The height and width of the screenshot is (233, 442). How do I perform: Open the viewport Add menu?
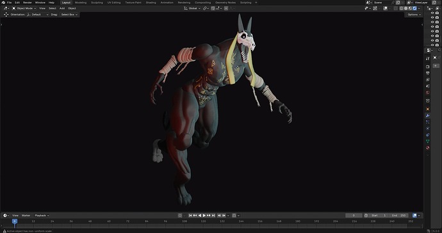[62, 8]
